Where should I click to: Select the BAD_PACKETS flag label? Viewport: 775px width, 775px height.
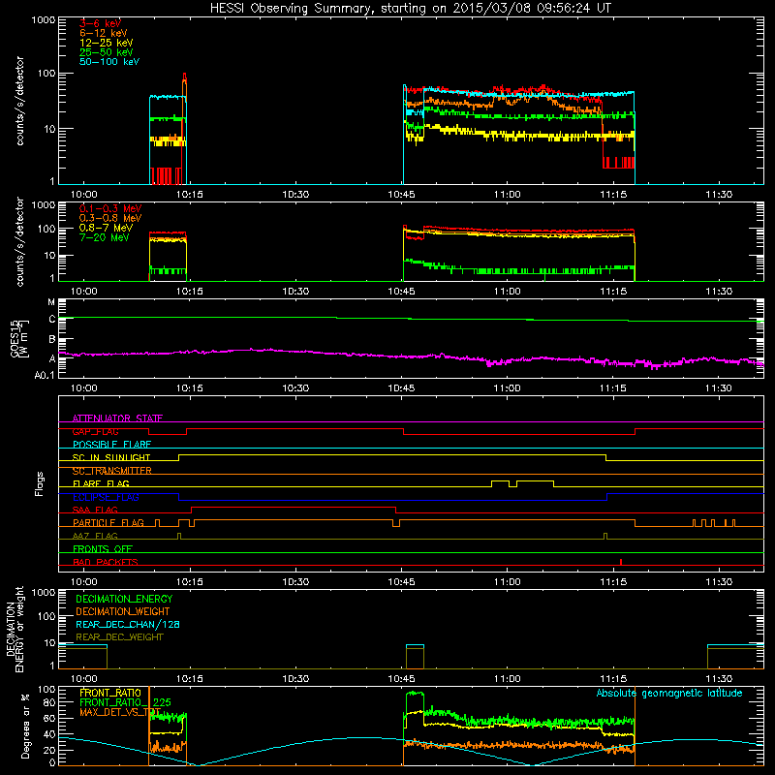(x=106, y=562)
